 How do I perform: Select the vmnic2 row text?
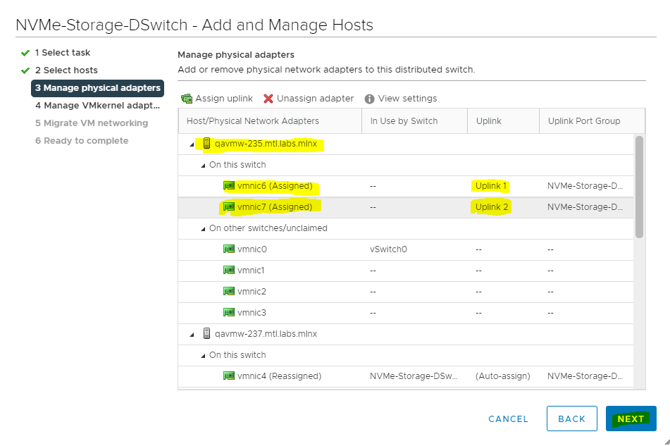click(x=252, y=292)
